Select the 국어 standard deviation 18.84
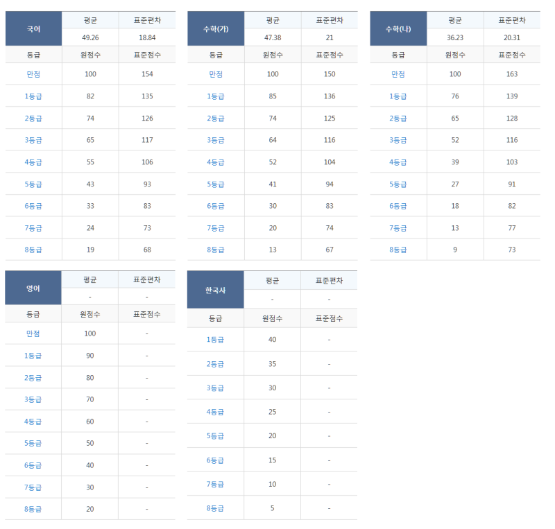Image resolution: width=555 pixels, height=529 pixels. point(147,37)
